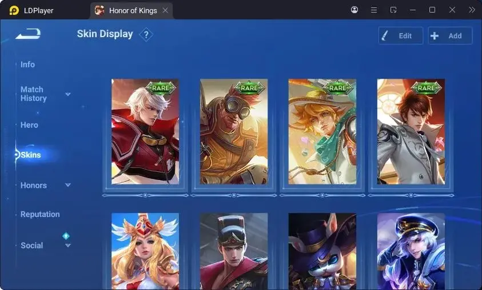482x290 pixels.
Task: Click the Add button
Action: click(450, 35)
